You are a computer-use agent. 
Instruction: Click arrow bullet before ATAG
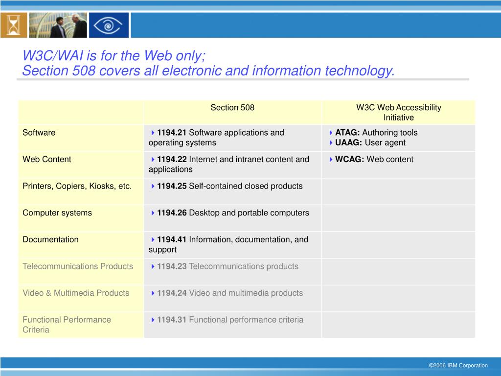[331, 133]
